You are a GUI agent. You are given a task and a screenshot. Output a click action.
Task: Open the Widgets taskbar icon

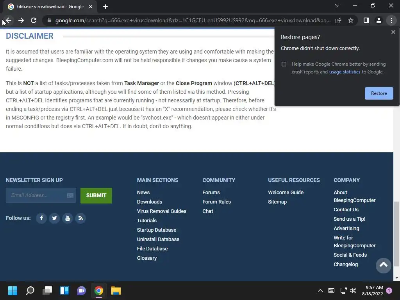point(64,291)
